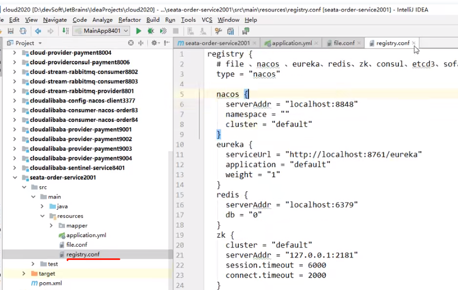Viewport: 458px width, 290px height.
Task: Select cloudalibaba-consumer-nacos-order84 module
Action: [x=84, y=120]
